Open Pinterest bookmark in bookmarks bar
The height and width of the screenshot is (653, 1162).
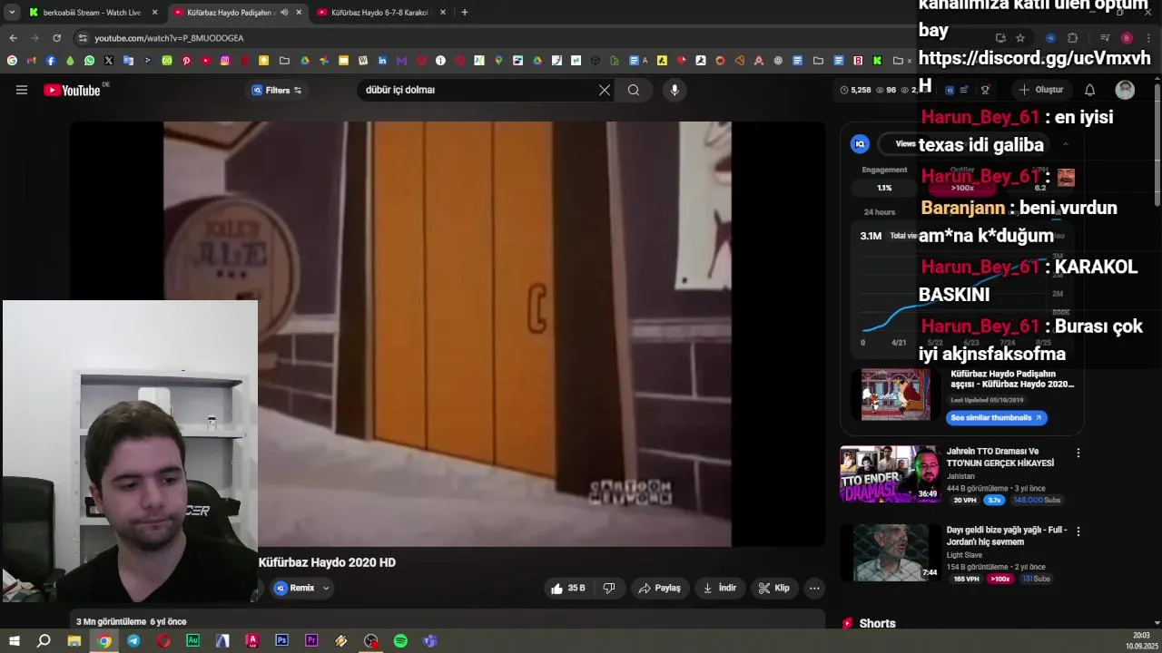tap(186, 61)
